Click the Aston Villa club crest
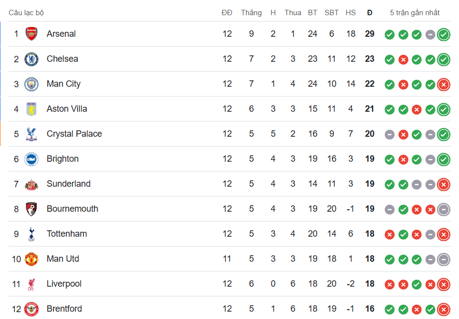 [31, 109]
